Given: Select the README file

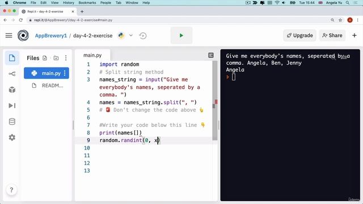Looking at the screenshot, I should (x=47, y=86).
